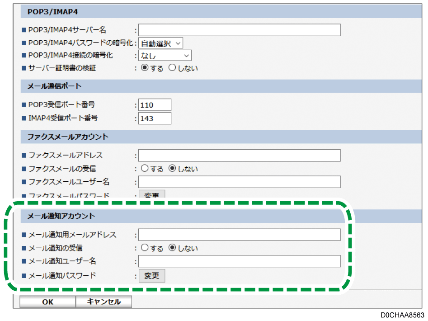Expand the POP3/IMAP4接続の暗号化 dropdown
The image size is (428, 321).
point(165,56)
